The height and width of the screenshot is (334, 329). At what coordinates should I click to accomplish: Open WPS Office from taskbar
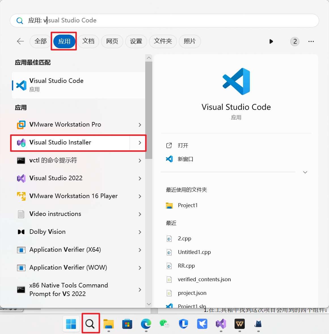tap(240, 324)
